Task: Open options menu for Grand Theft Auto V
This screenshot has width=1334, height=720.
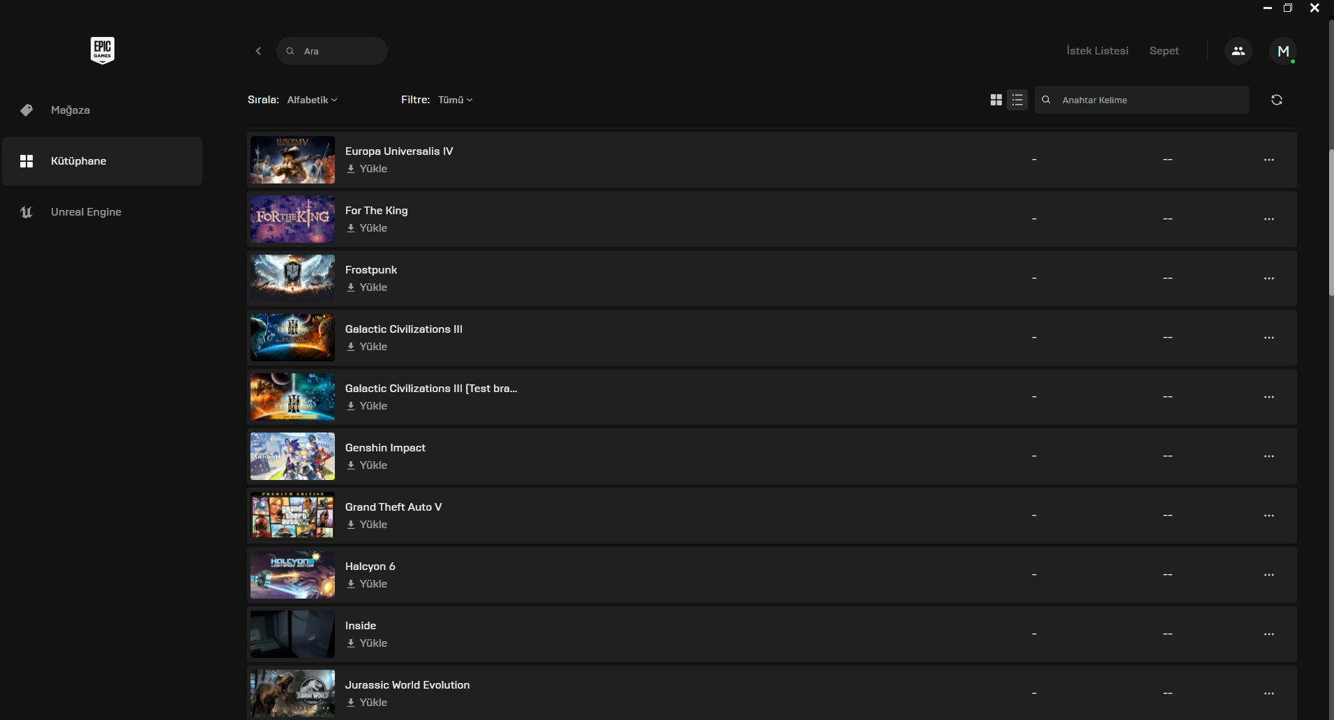Action: [x=1269, y=516]
